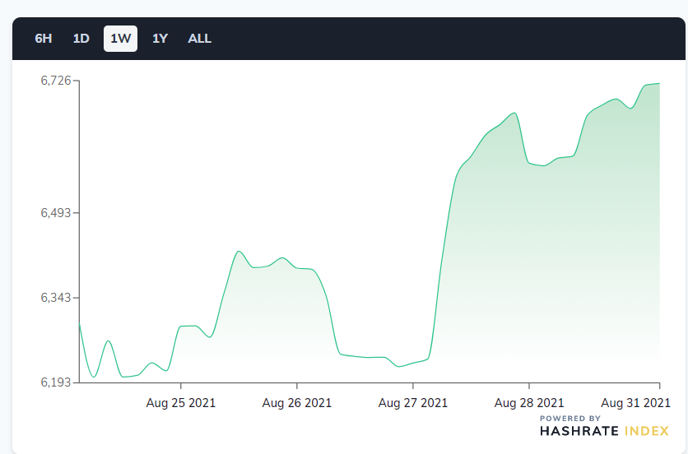Click the 6,343 y-axis label

(56, 298)
